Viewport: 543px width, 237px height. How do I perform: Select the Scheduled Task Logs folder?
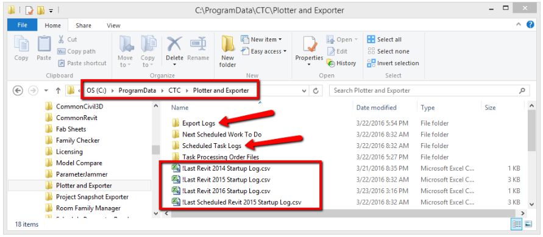[x=211, y=146]
